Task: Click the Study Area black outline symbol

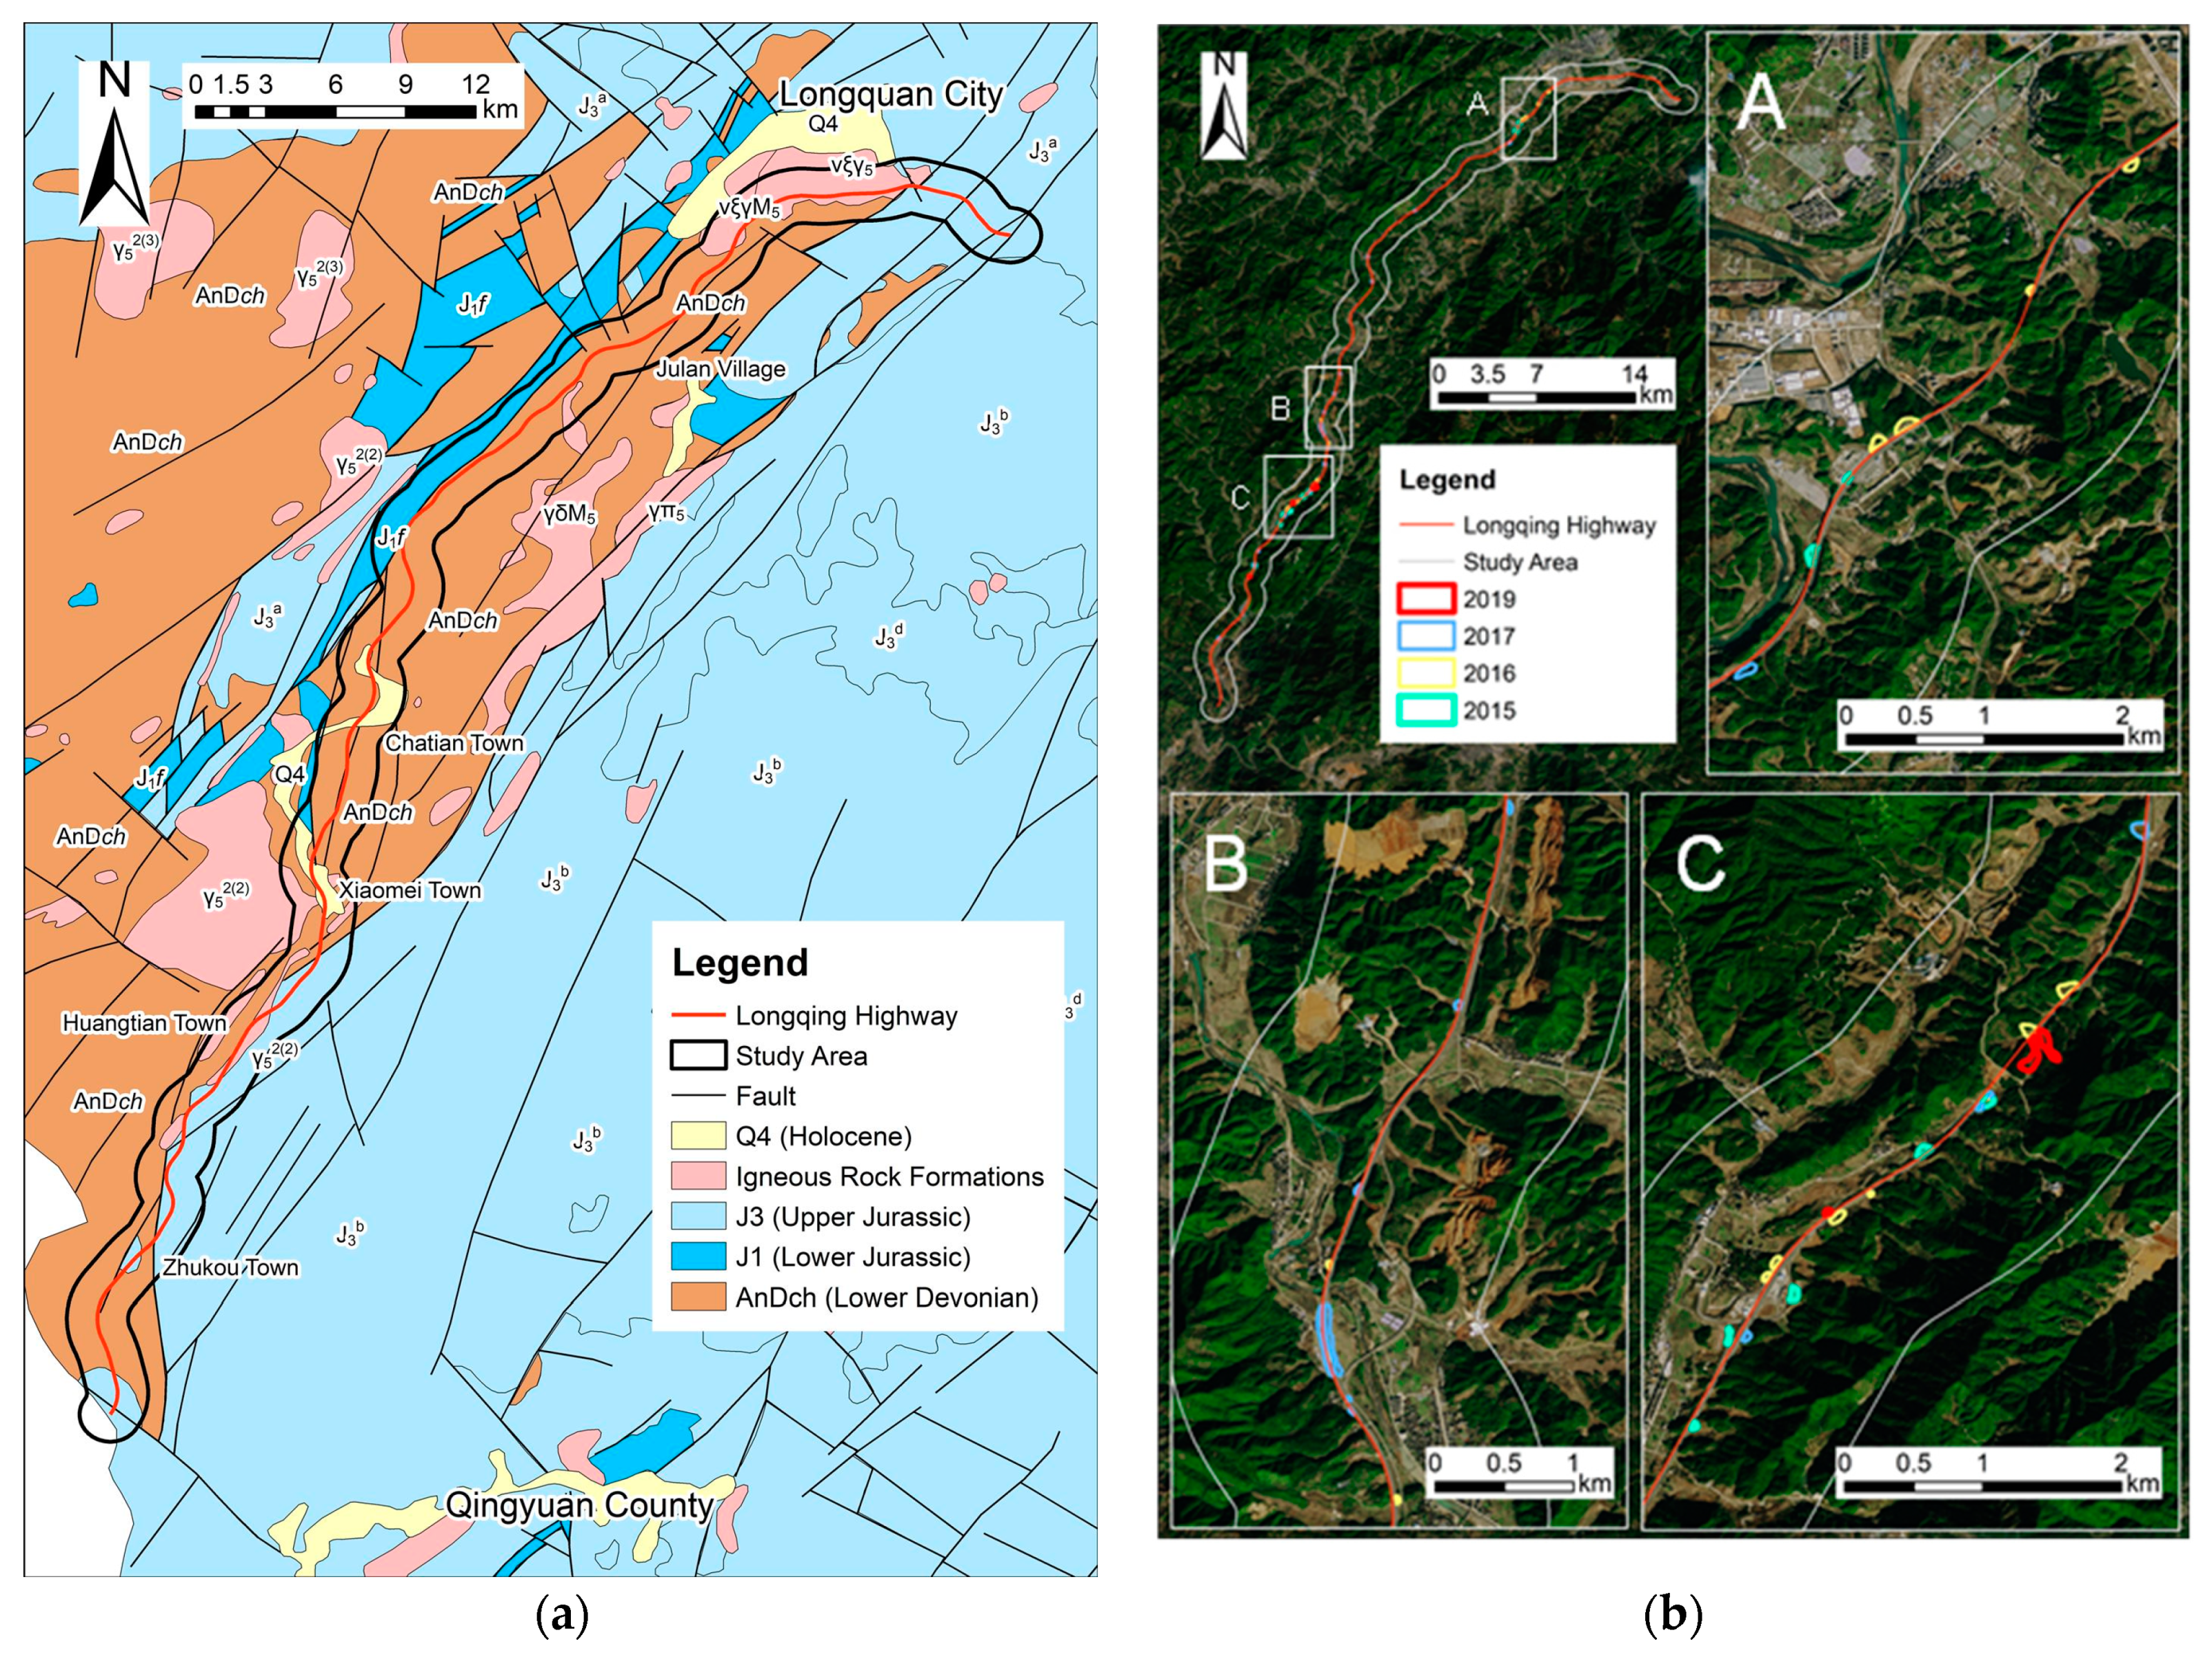Action: (x=698, y=1055)
